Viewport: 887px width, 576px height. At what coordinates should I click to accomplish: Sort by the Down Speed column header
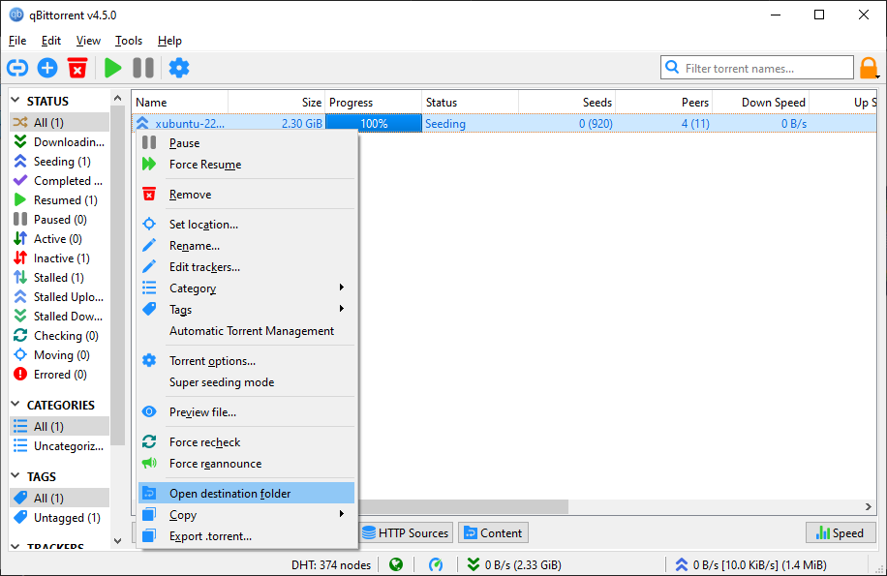(x=760, y=103)
